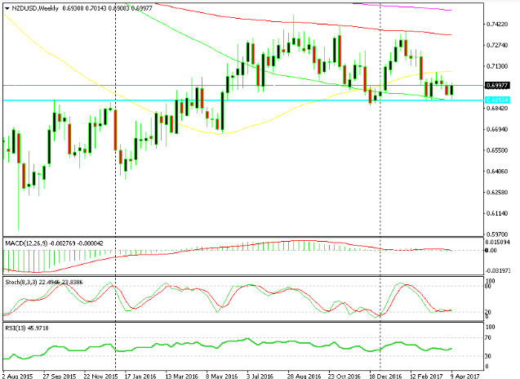Click the 17 Jan 2016 date label
This screenshot has height=379, width=520.
pos(140,376)
